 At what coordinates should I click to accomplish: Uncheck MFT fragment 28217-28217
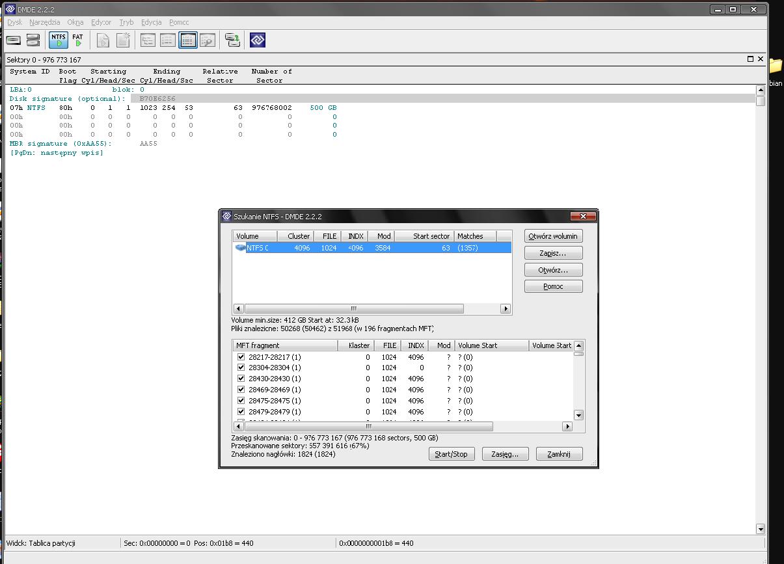point(241,356)
